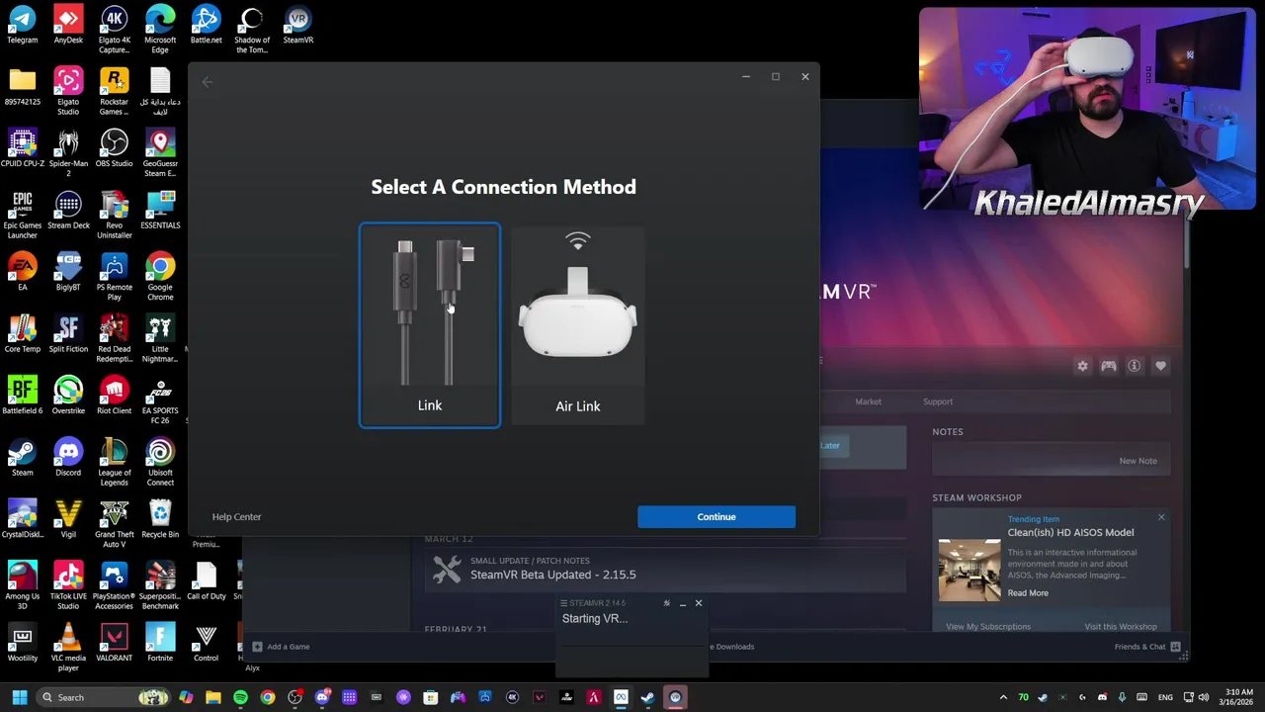The image size is (1265, 712).
Task: Open Spotify from the taskbar
Action: pos(240,697)
